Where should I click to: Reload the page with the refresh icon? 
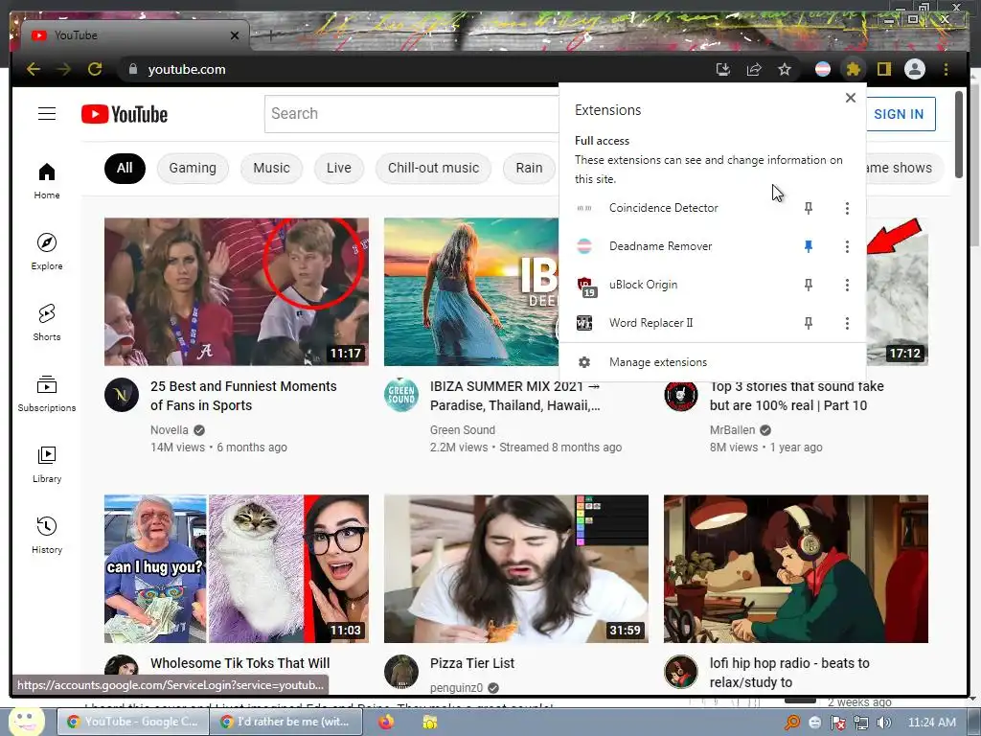[x=95, y=69]
